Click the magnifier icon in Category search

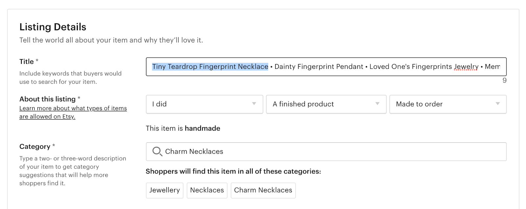tap(157, 151)
